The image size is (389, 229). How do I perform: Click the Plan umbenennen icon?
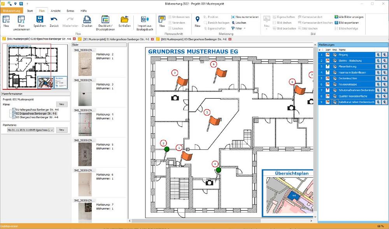[21, 19]
